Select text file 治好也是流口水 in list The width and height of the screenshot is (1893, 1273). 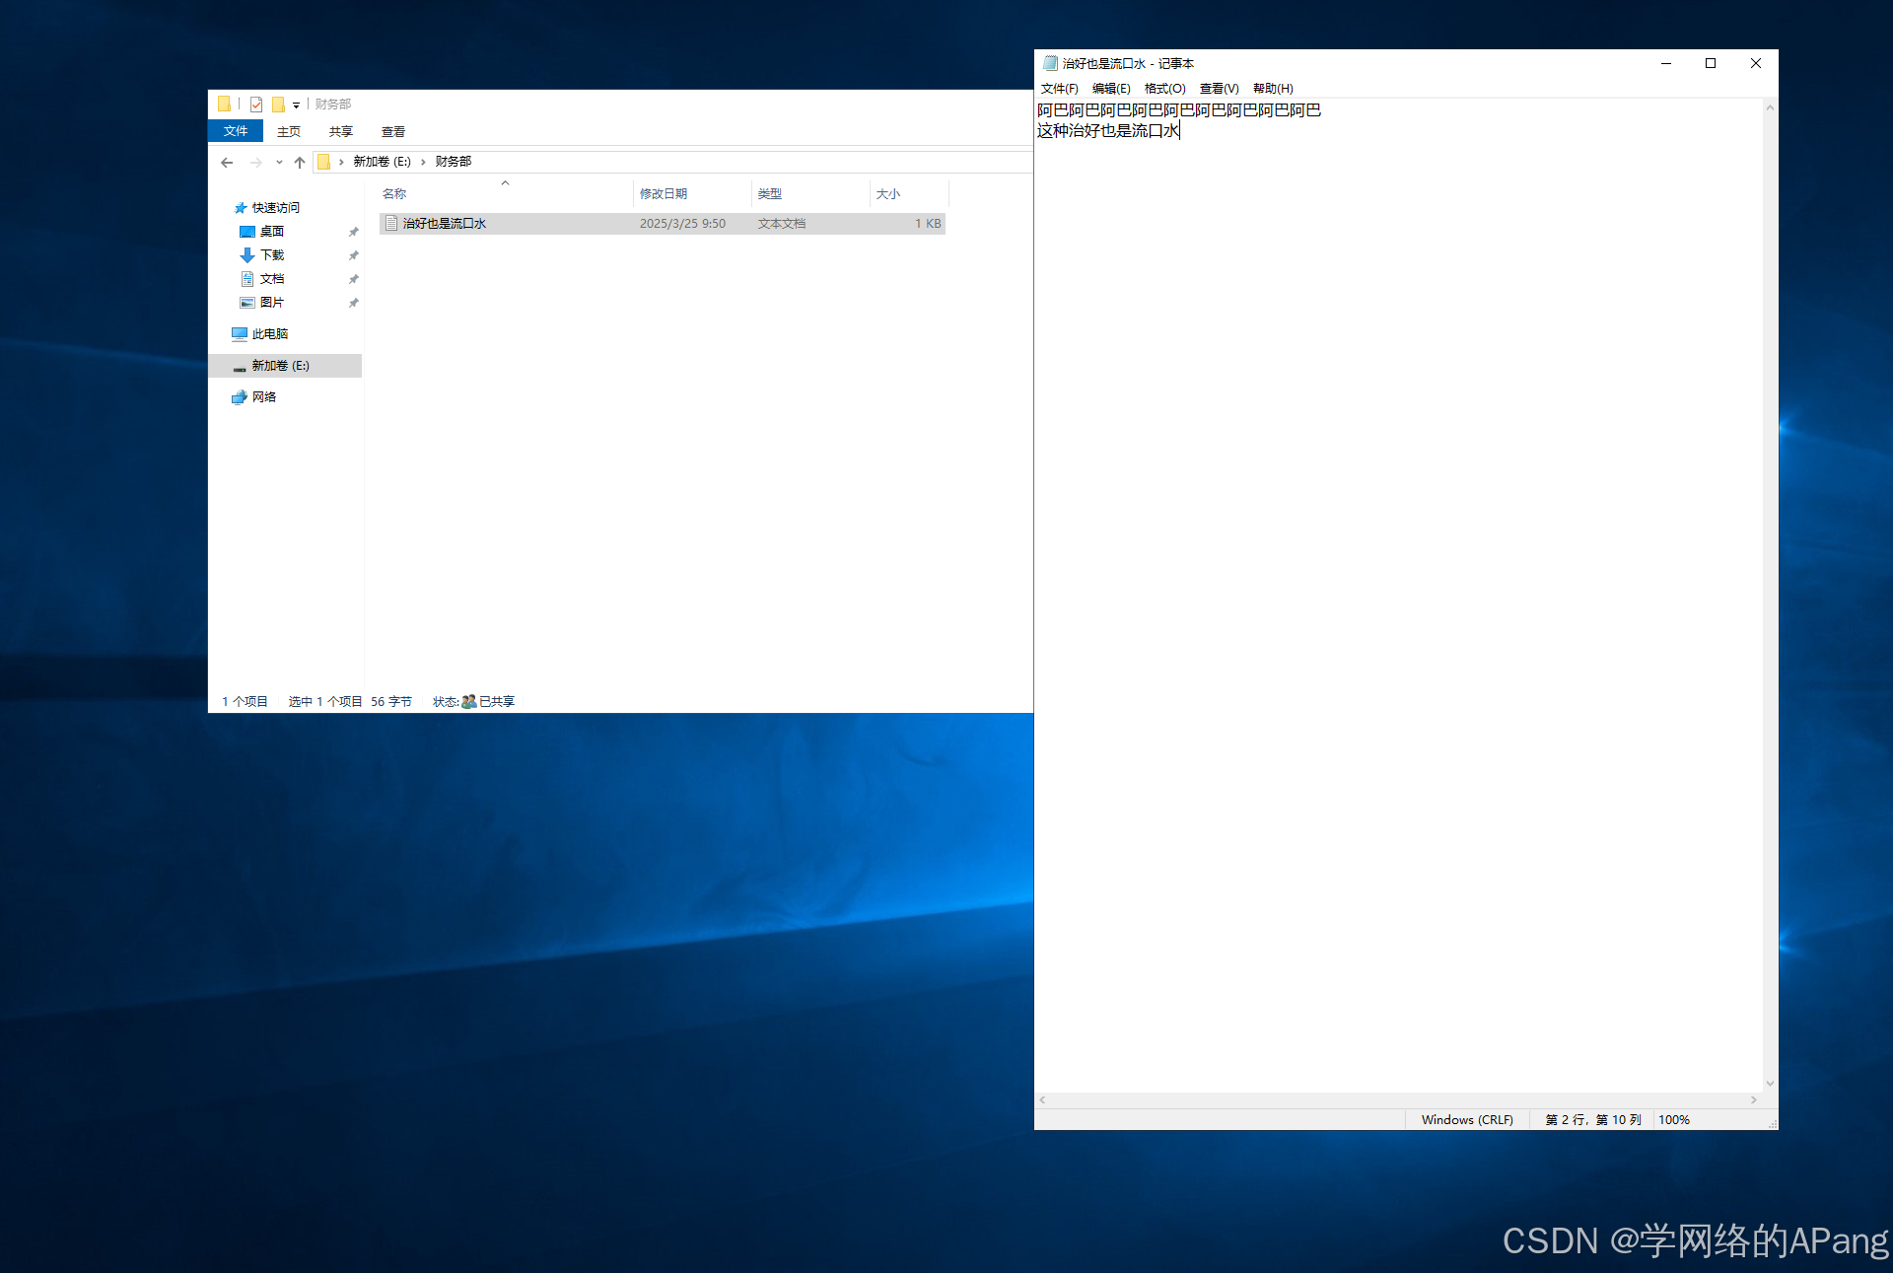tap(444, 224)
